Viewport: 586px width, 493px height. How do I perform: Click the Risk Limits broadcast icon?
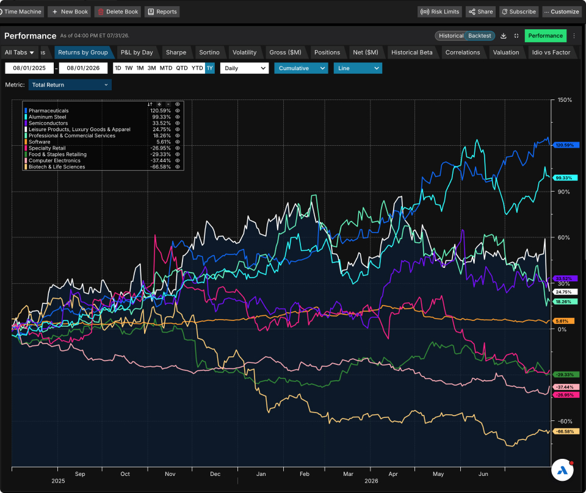(425, 12)
